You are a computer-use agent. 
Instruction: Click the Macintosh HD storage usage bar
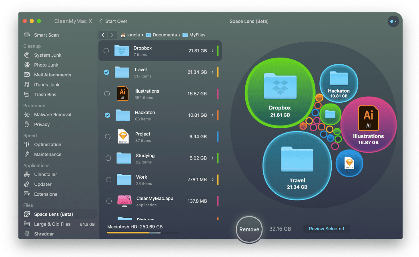point(142,232)
